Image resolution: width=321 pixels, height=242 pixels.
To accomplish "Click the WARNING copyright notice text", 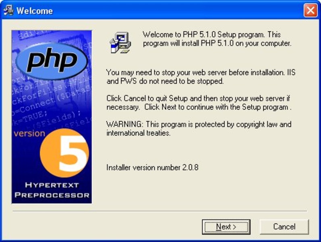I will [199, 129].
